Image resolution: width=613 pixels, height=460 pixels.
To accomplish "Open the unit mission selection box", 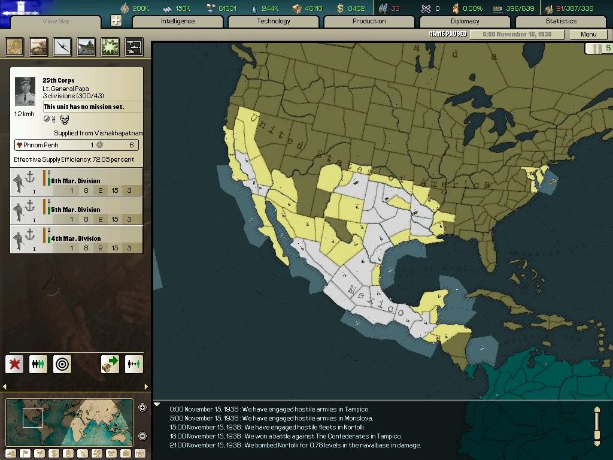I will 93,107.
